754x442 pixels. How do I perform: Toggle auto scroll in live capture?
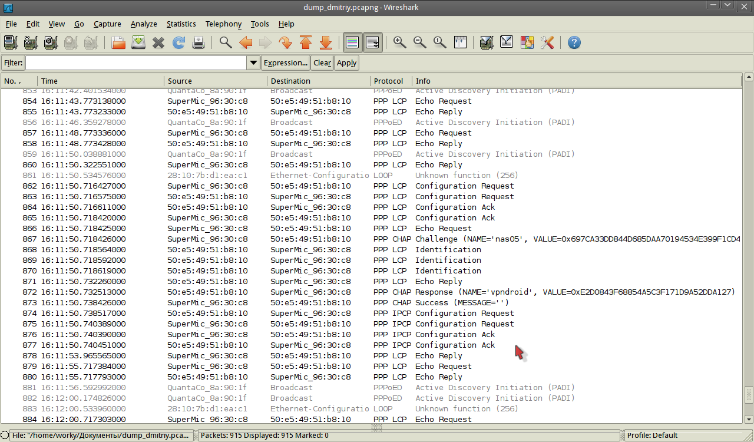(x=373, y=42)
